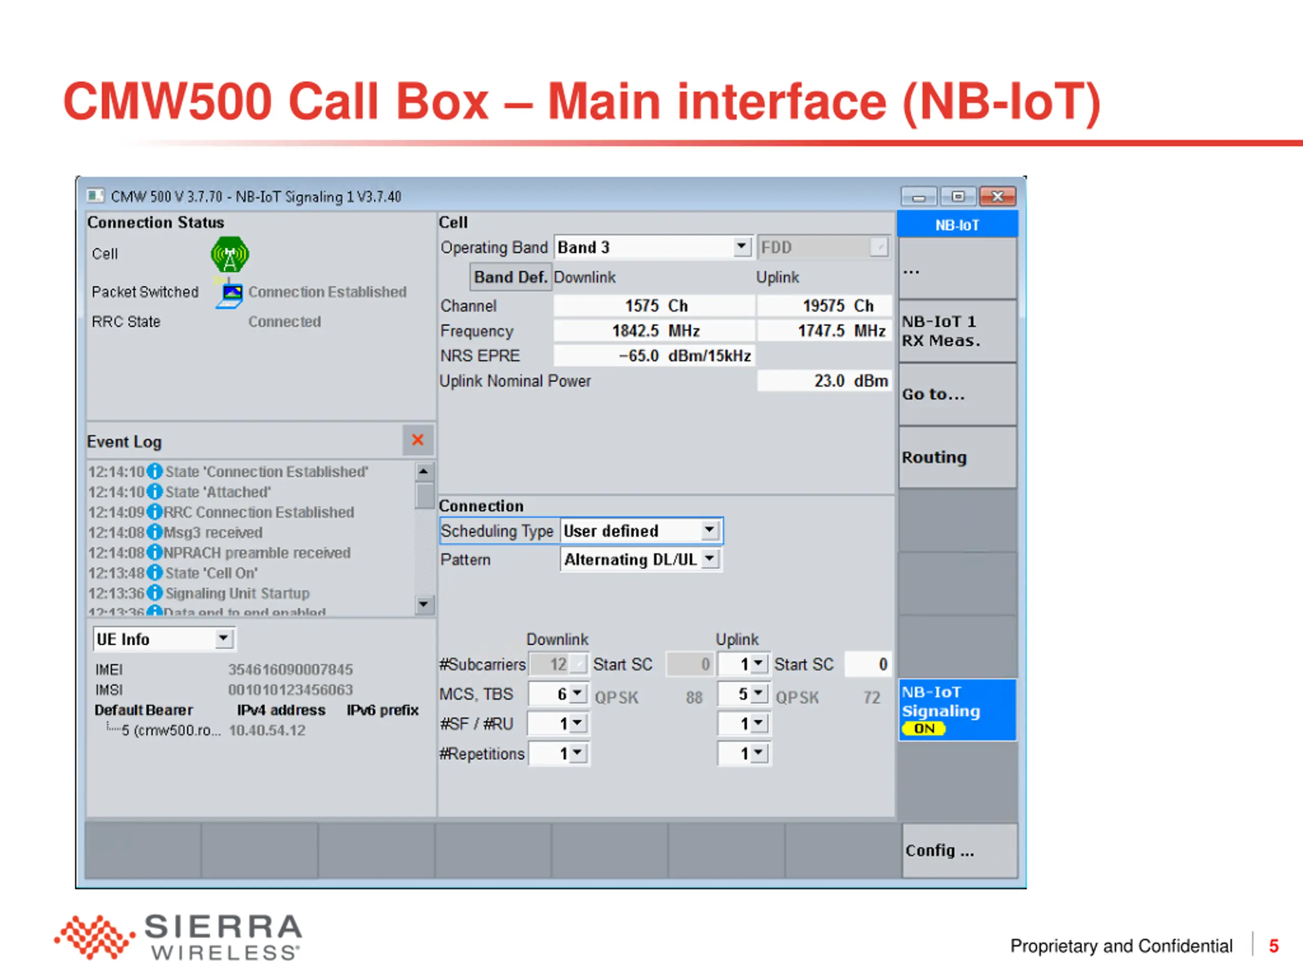Click info icon beside Msg3 received

click(x=154, y=532)
